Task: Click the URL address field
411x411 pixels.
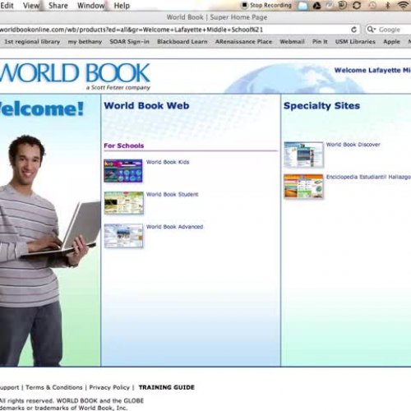Action: coord(179,30)
